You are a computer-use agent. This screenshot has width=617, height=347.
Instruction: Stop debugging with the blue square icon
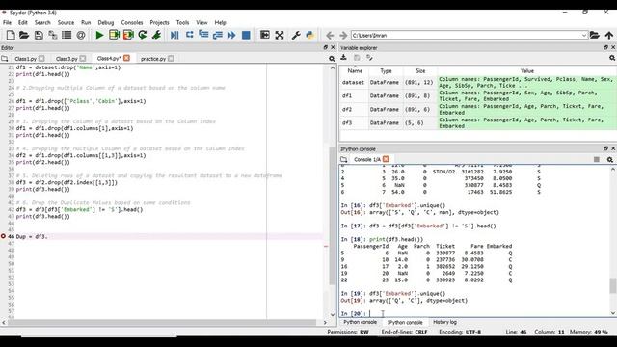tap(246, 35)
